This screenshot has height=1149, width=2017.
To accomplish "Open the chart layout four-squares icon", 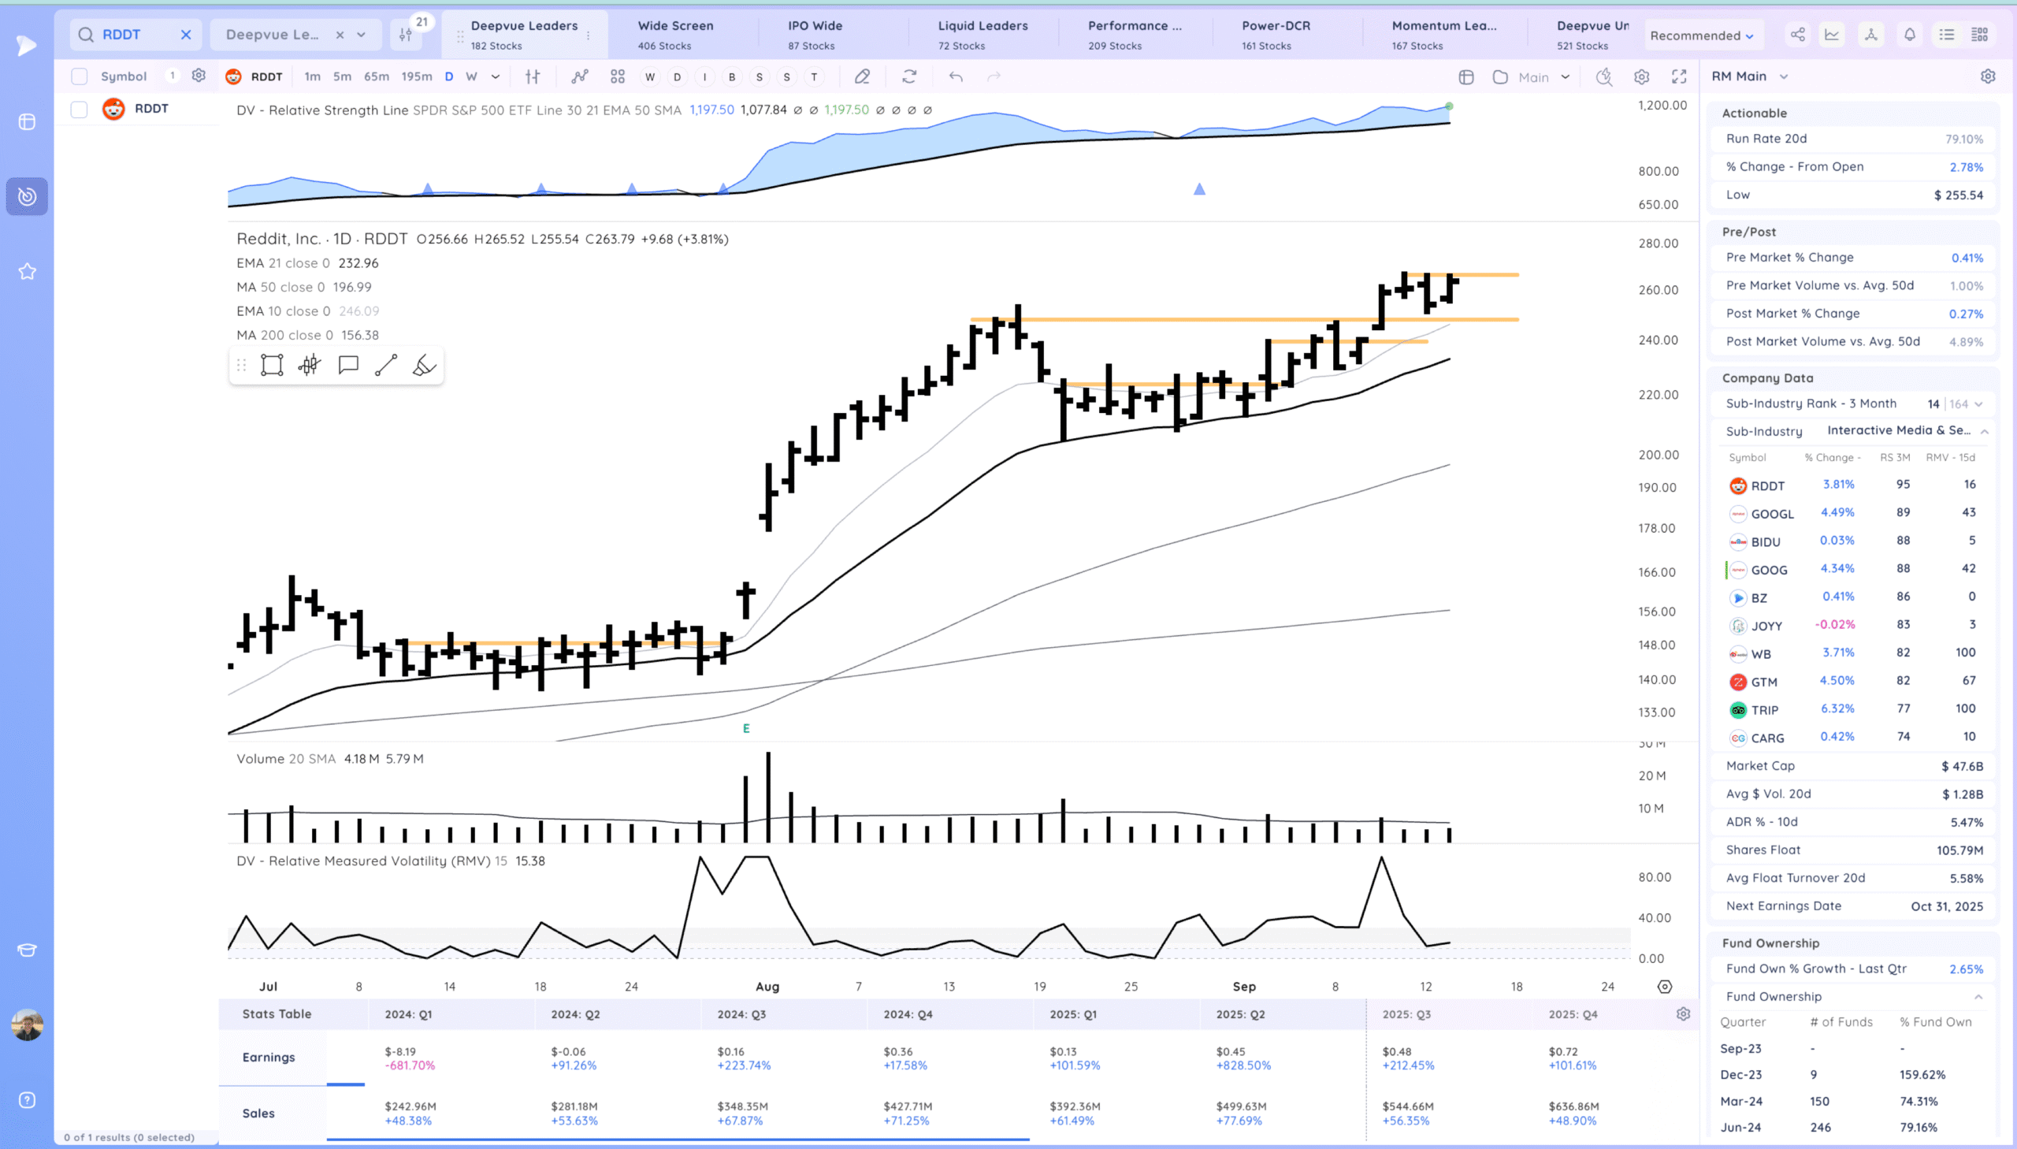I will [618, 76].
